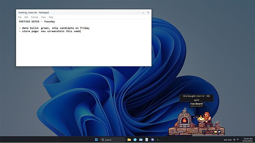Click the empty text area below the notes
Image resolution: width=255 pixels, height=143 pixels.
pos(83,50)
